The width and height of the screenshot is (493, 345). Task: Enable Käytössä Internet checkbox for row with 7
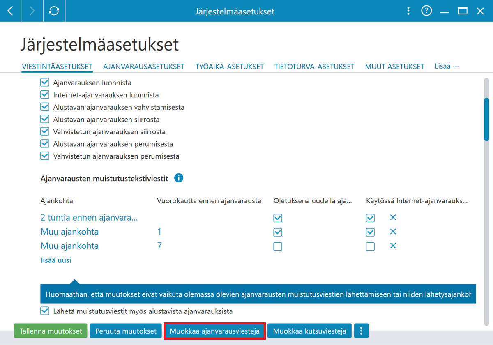370,246
